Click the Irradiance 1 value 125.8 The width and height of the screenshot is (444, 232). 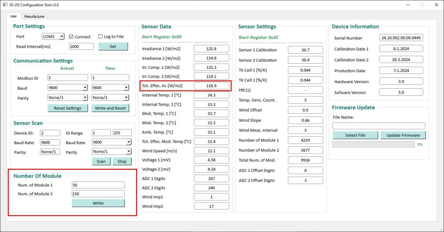(x=212, y=48)
